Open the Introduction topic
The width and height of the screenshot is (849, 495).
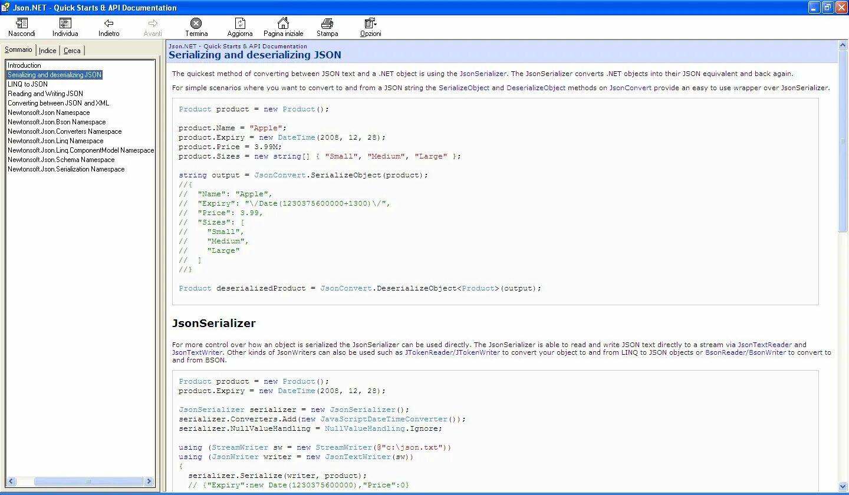(24, 65)
